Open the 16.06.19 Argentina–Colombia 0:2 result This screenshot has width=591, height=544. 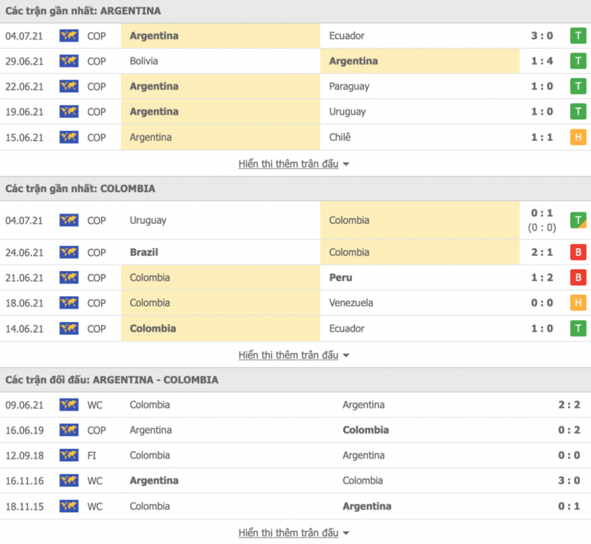click(x=295, y=430)
